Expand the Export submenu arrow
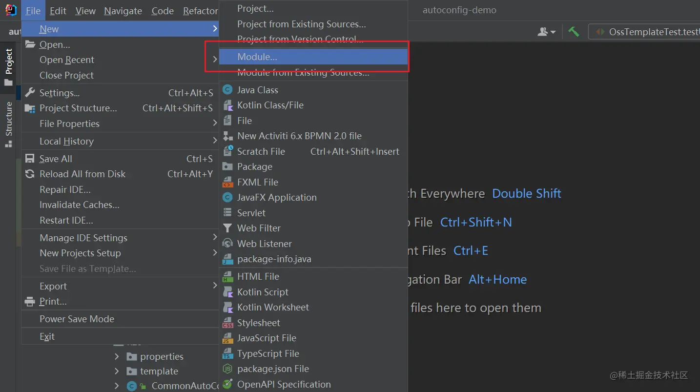700x392 pixels. pyautogui.click(x=215, y=286)
